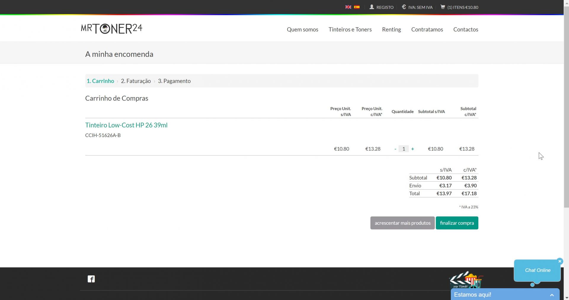
Task: Select the 1. Carrinho breadcrumb step
Action: 100,81
